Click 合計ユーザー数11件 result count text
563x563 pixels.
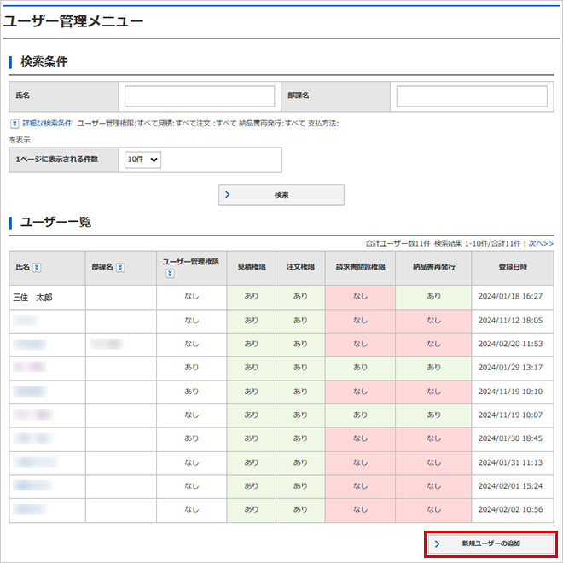pyautogui.click(x=398, y=243)
